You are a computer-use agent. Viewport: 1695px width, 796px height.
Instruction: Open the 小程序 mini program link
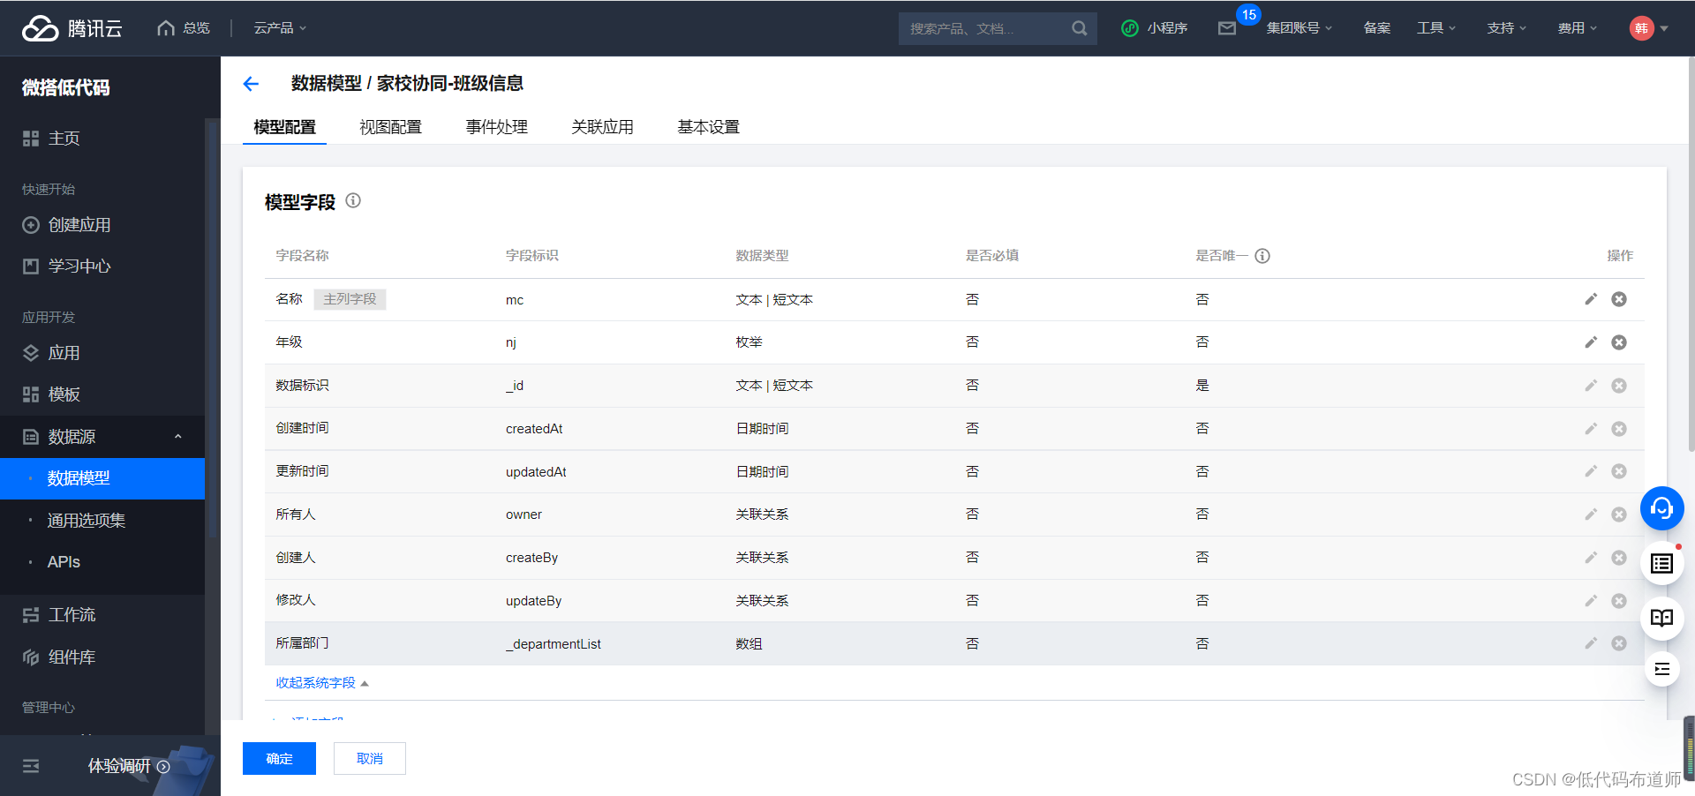1154,28
